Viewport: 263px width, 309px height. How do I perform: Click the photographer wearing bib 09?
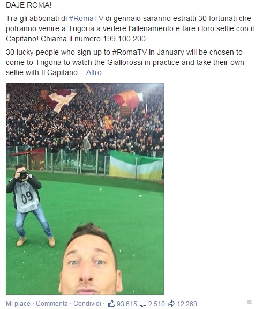(29, 205)
